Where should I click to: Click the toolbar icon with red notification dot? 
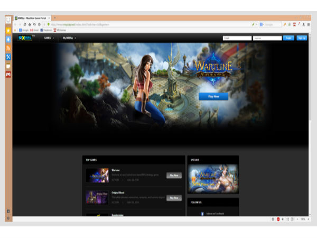(x=299, y=24)
